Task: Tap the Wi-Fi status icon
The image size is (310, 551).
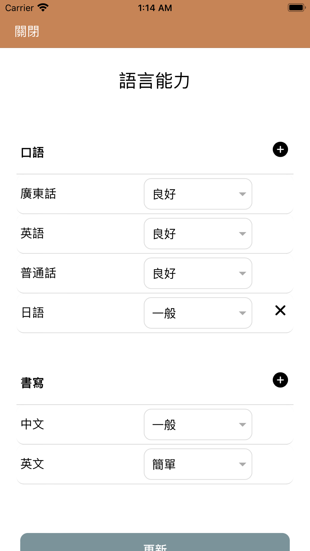Action: tap(43, 8)
